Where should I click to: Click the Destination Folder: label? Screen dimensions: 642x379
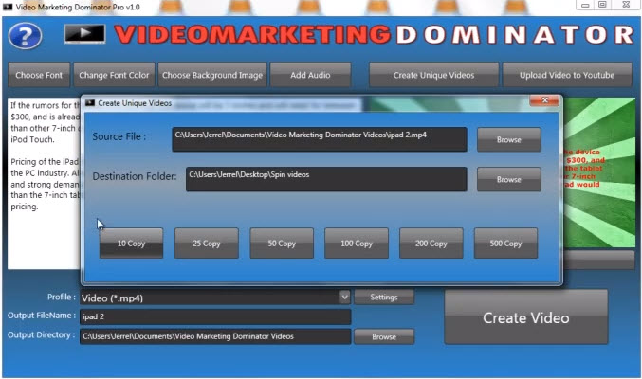pos(135,176)
